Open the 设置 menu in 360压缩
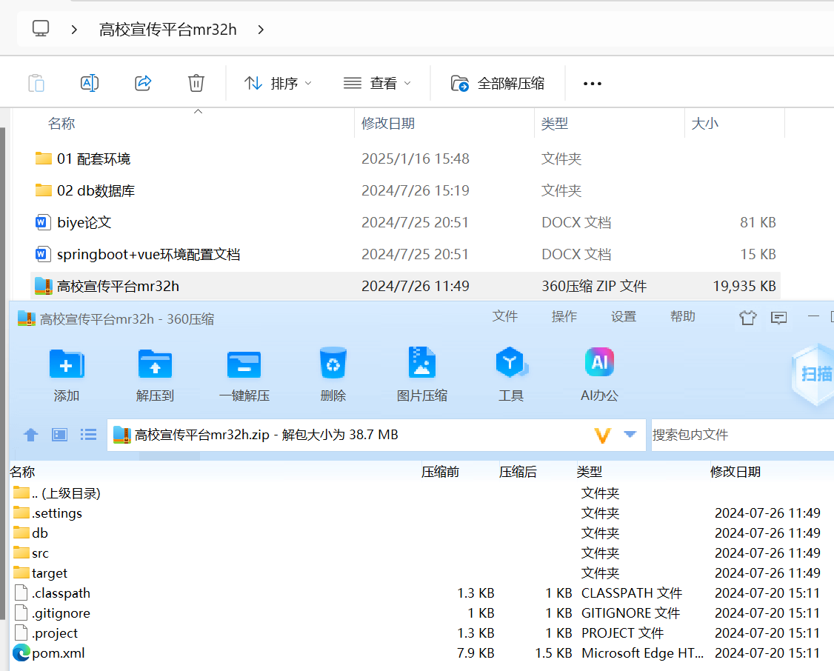The height and width of the screenshot is (671, 834). click(x=623, y=316)
